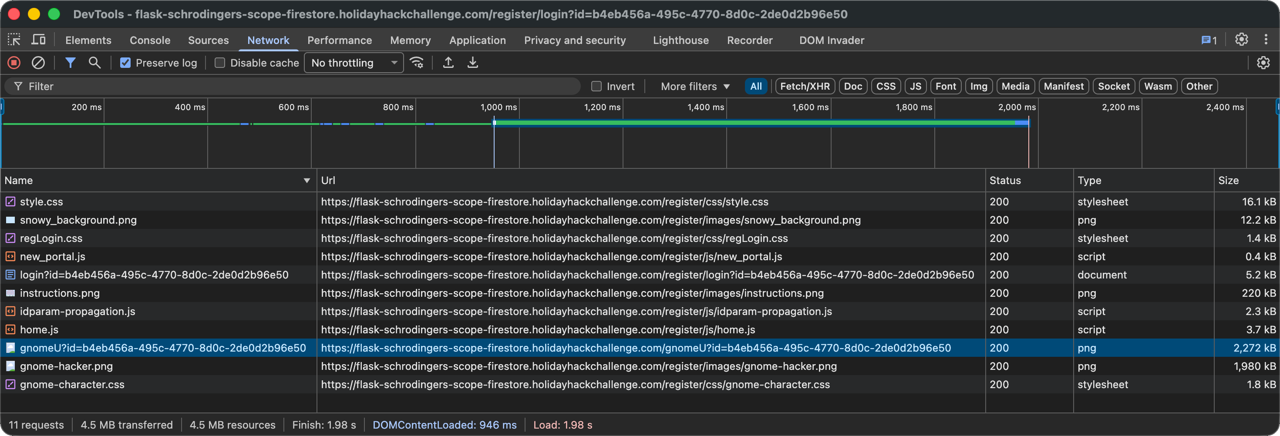Expand the More filters dropdown

click(695, 87)
